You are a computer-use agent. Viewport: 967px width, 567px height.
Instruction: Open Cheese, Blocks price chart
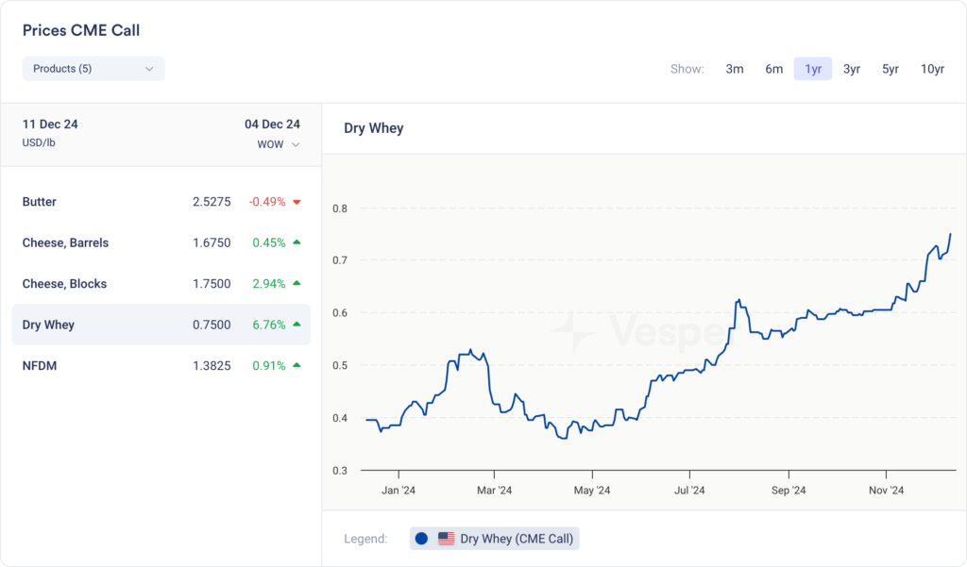(64, 283)
